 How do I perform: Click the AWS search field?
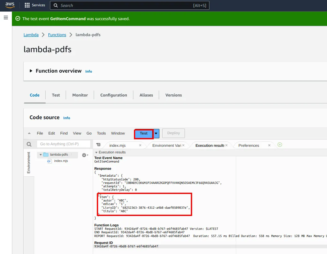coord(130,5)
